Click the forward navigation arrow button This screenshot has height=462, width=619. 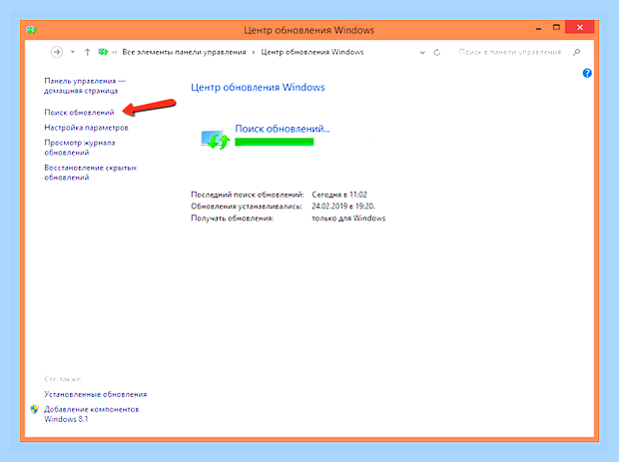57,52
